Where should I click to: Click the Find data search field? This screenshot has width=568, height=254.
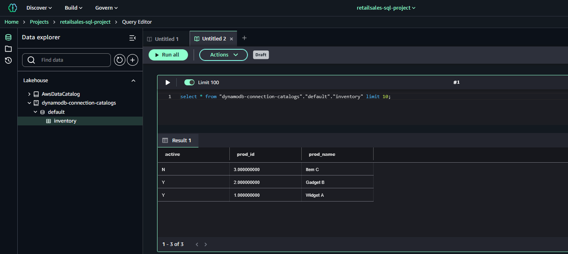click(x=72, y=60)
